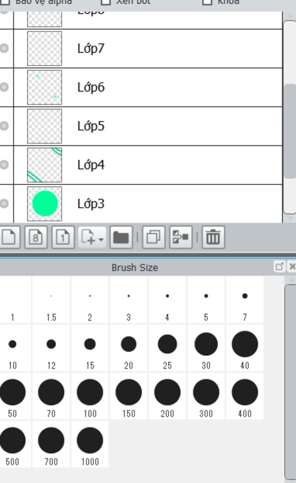Pick brush size 7 preset
Screen dimensions: 296x483
tap(245, 300)
